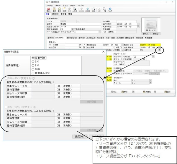Screen dimensions: 177x164
Task: Click the 閉じる toolbar icon
Action: 49,9
